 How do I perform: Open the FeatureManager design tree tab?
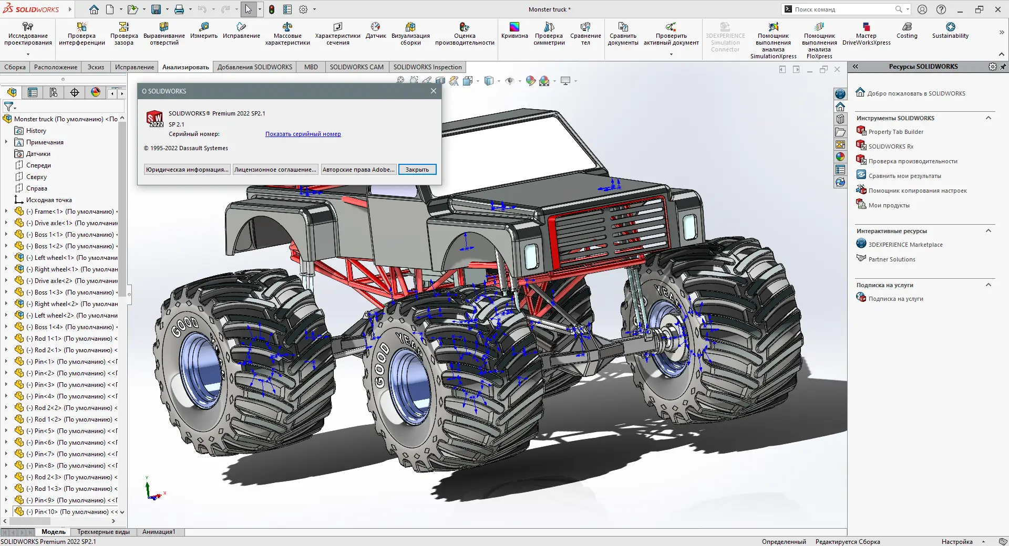[12, 92]
